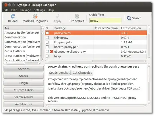Open the Package menu
This screenshot has width=155, height=116.
[25, 10]
